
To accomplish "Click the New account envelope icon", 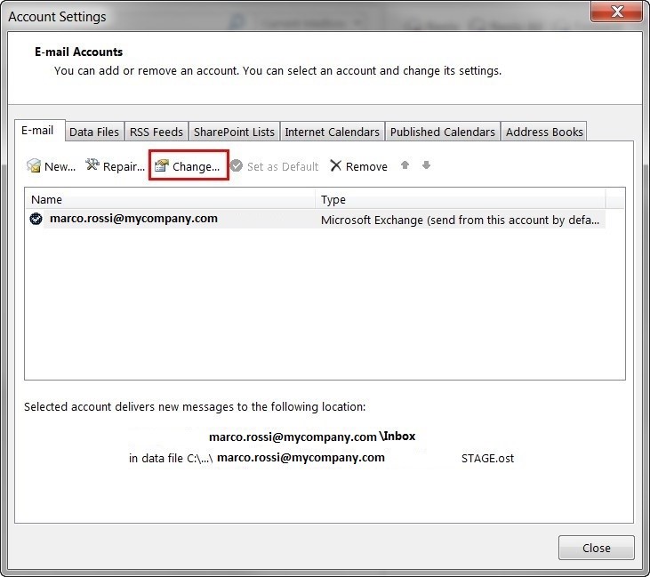I will (x=34, y=165).
